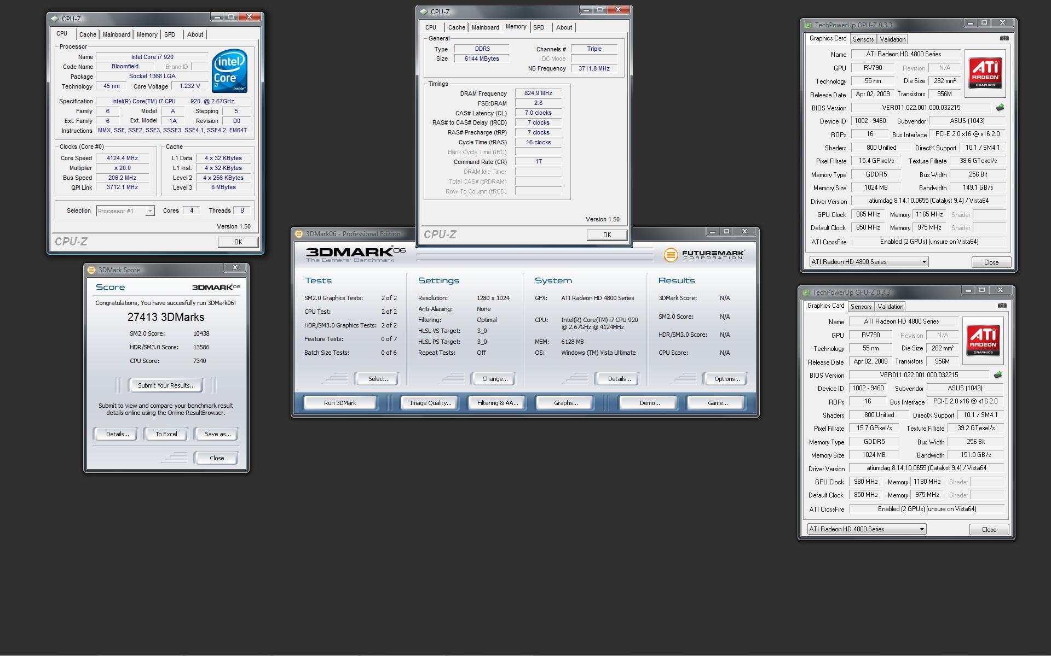
Task: Click Options button under Results
Action: coord(726,379)
